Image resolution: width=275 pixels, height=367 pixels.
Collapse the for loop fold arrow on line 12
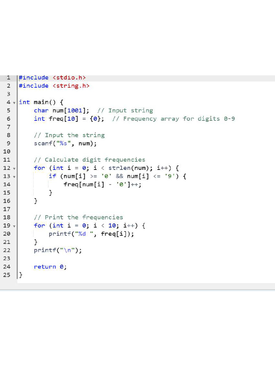[x=14, y=168]
